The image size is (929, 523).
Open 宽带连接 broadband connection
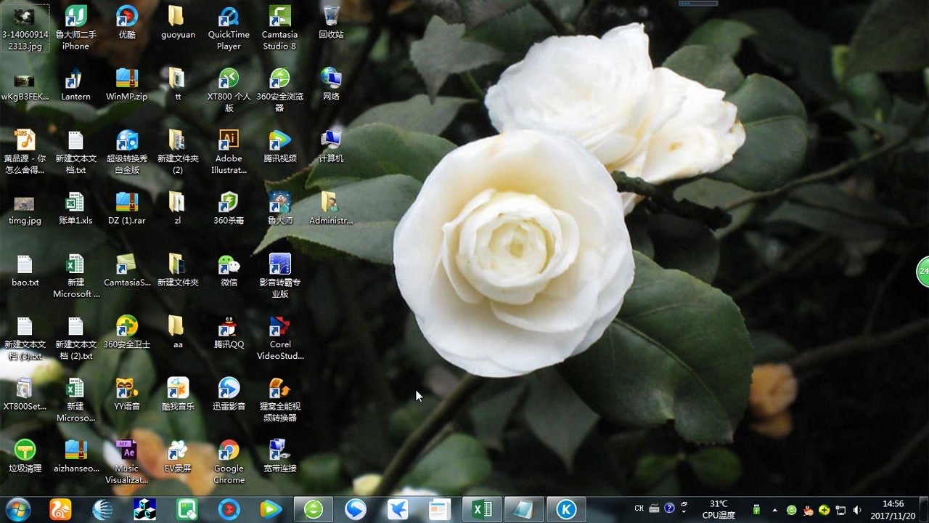coord(279,456)
